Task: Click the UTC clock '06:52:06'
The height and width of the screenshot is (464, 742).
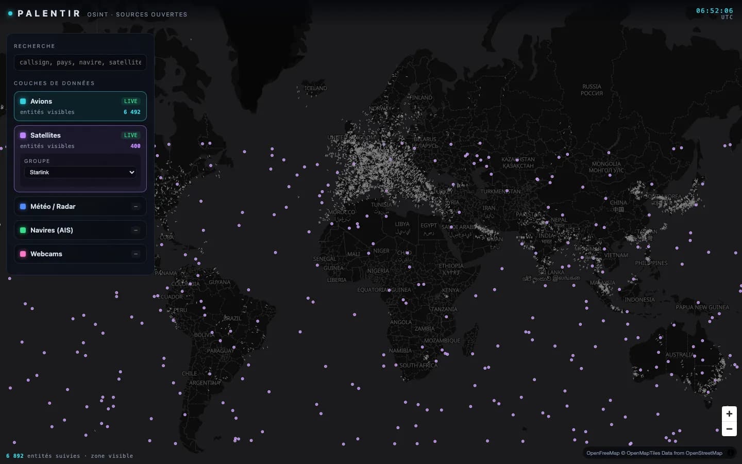Action: click(714, 10)
